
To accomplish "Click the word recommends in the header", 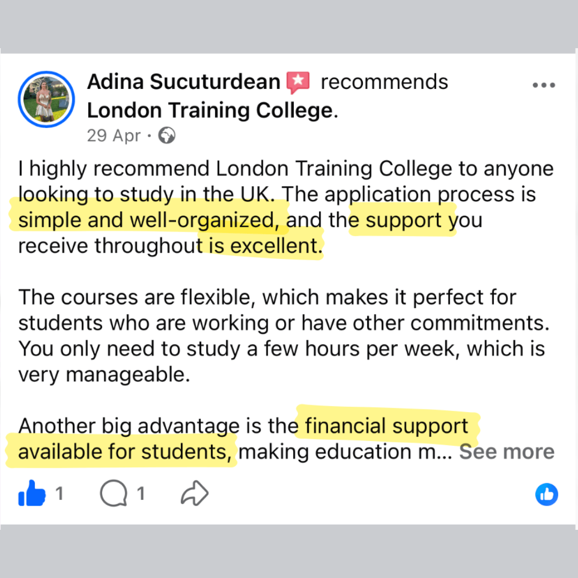I will (384, 82).
